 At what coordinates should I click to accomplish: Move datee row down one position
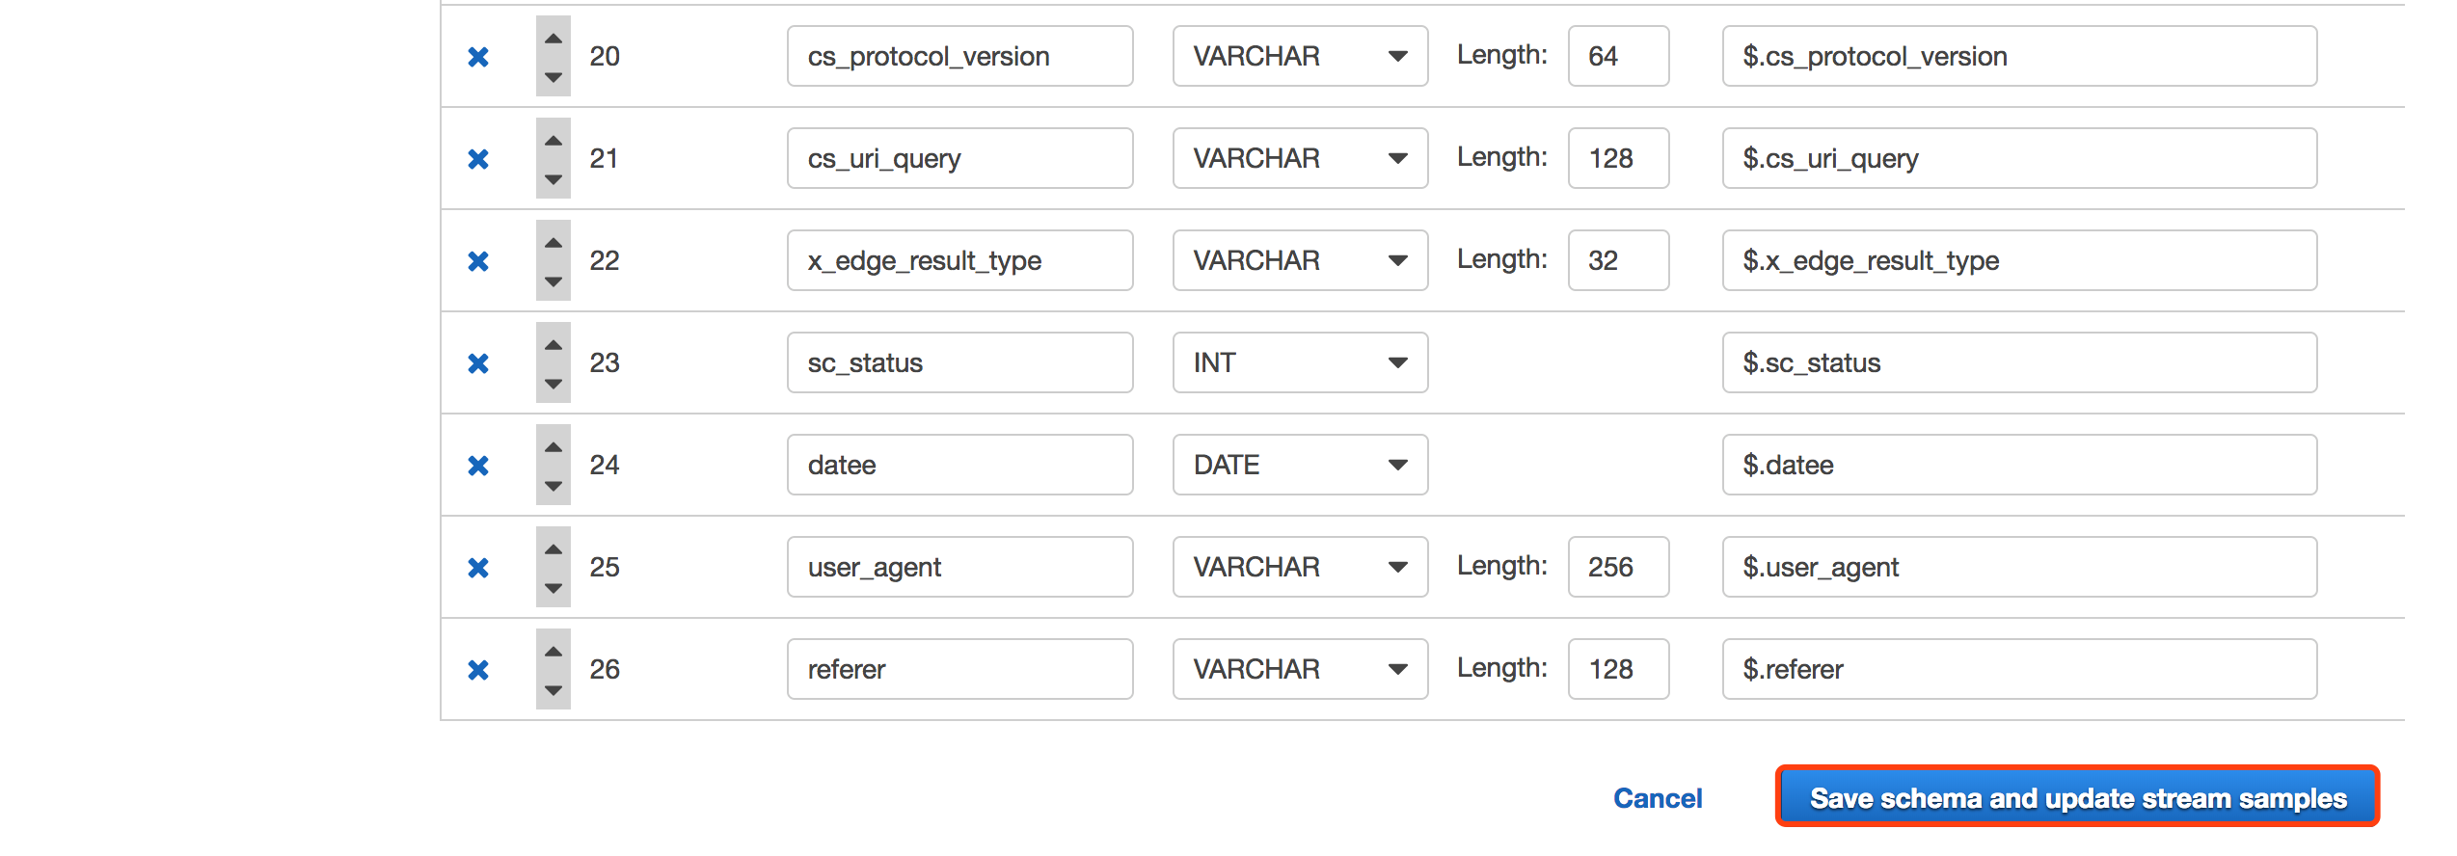(553, 486)
